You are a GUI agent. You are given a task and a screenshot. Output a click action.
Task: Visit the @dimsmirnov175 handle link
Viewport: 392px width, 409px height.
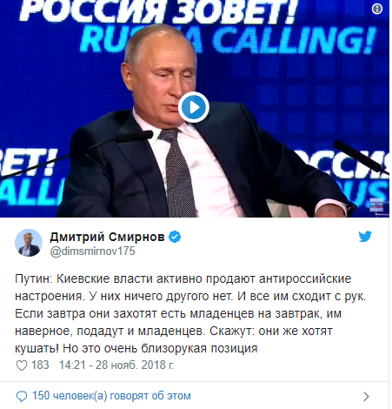pos(92,251)
